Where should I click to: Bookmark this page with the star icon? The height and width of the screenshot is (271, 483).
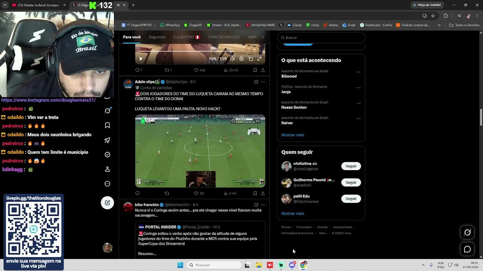(433, 16)
